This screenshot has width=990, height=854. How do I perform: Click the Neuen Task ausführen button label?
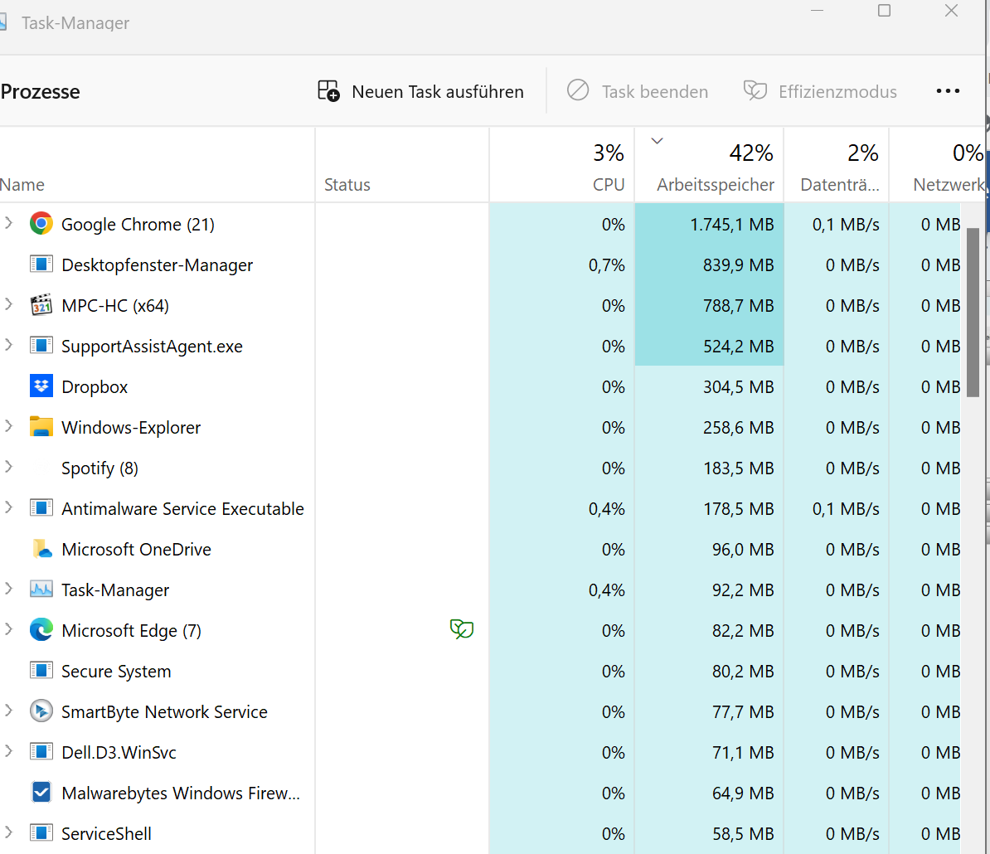coord(438,92)
